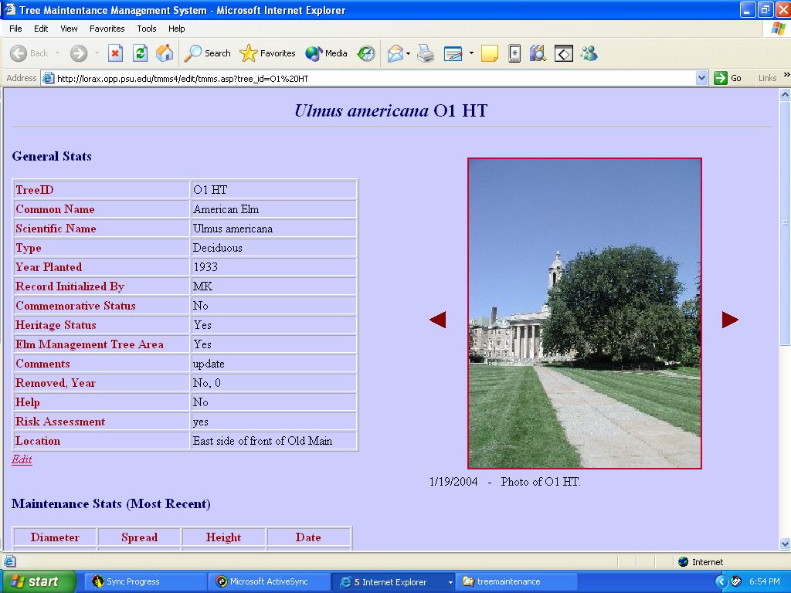
Task: Switch to Microsoft ActiveSync taskbar window
Action: [x=269, y=581]
